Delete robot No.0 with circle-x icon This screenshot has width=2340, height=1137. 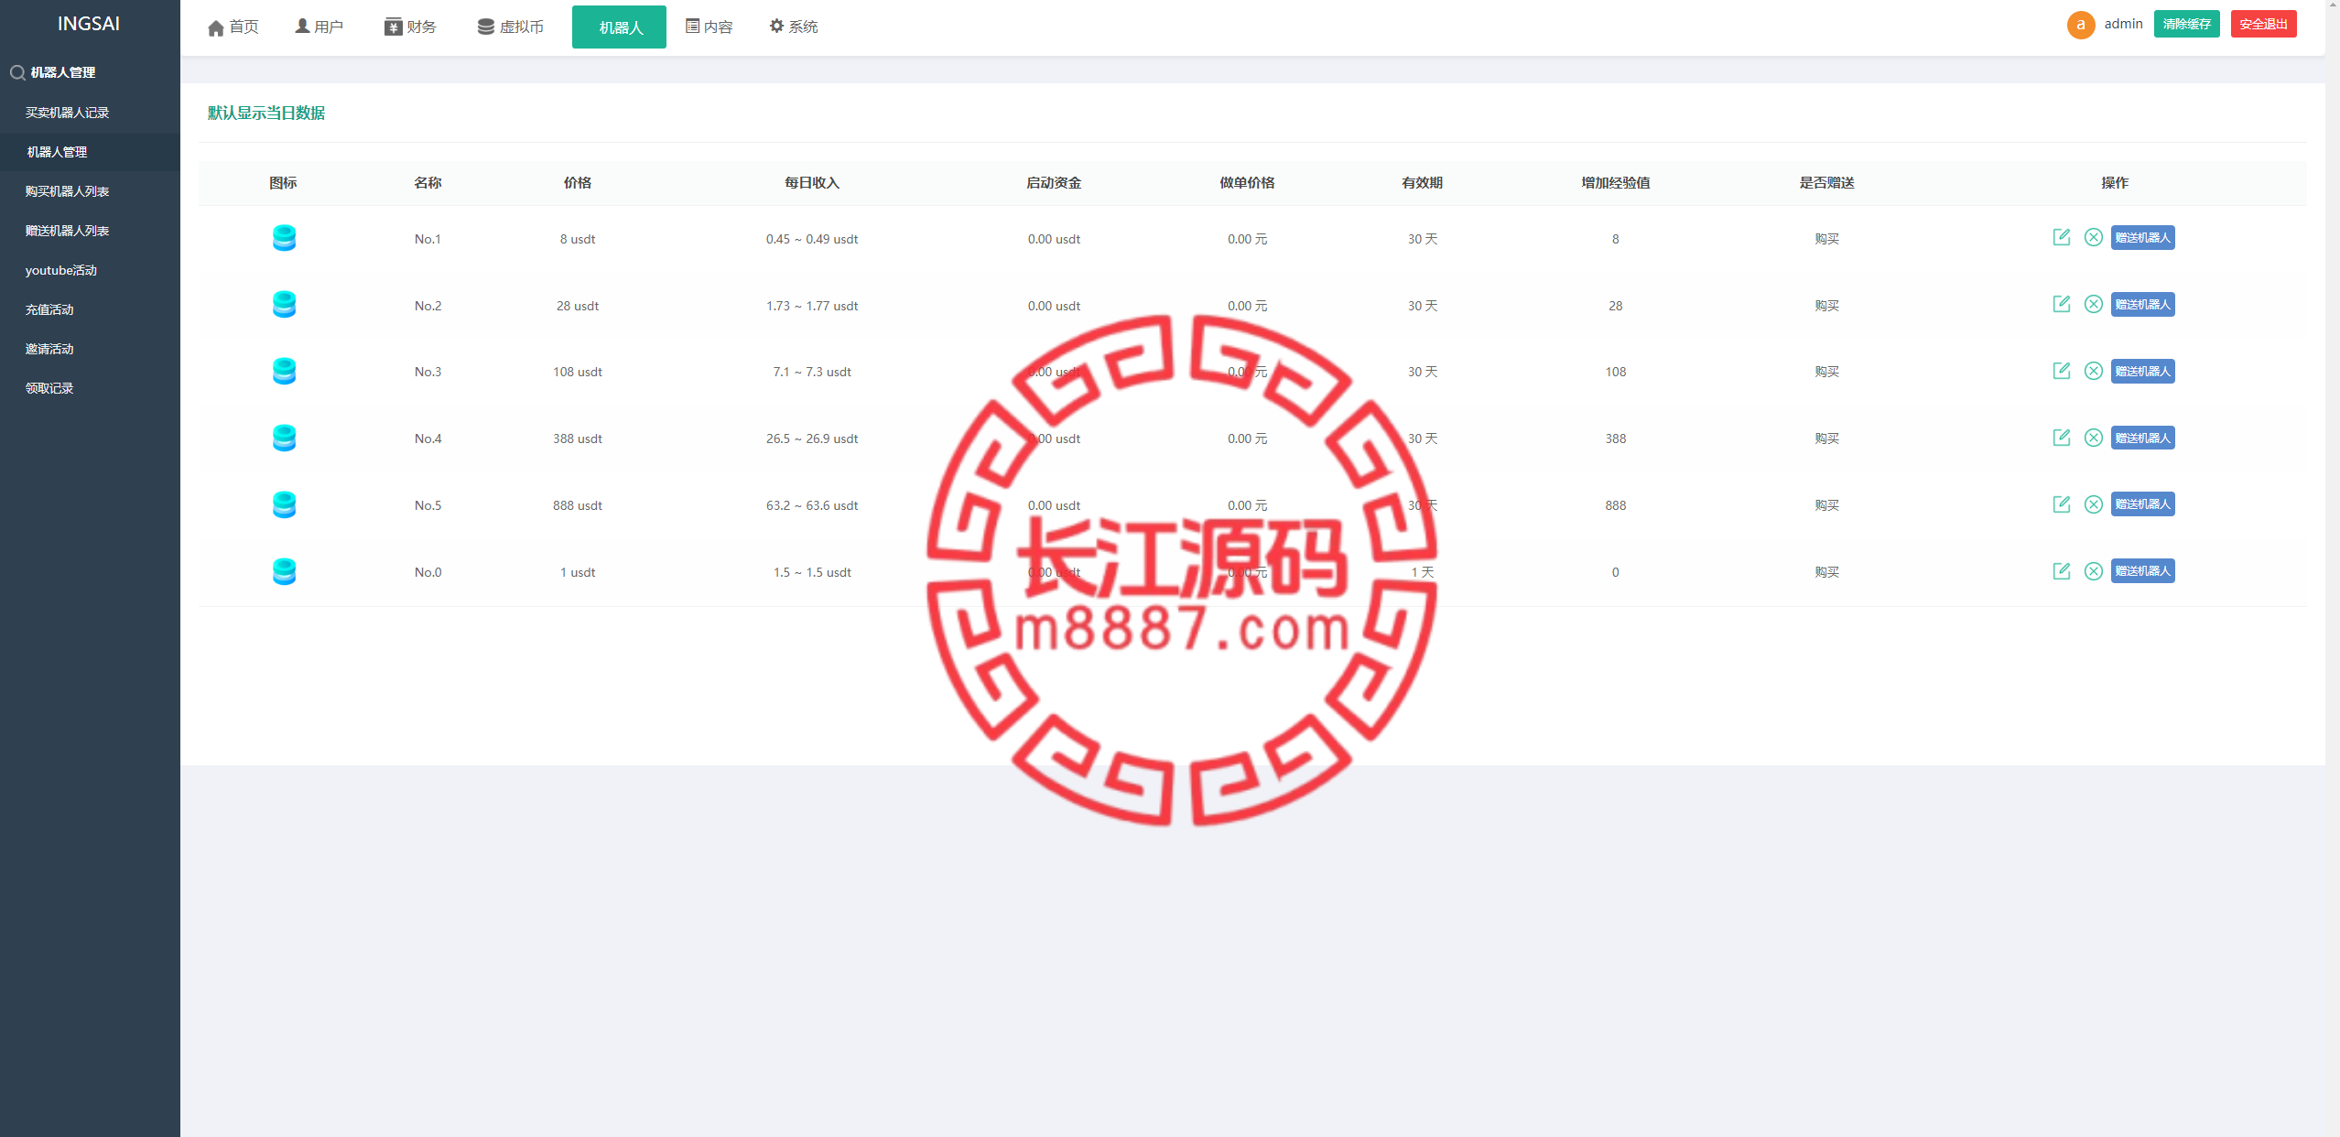coord(2093,571)
